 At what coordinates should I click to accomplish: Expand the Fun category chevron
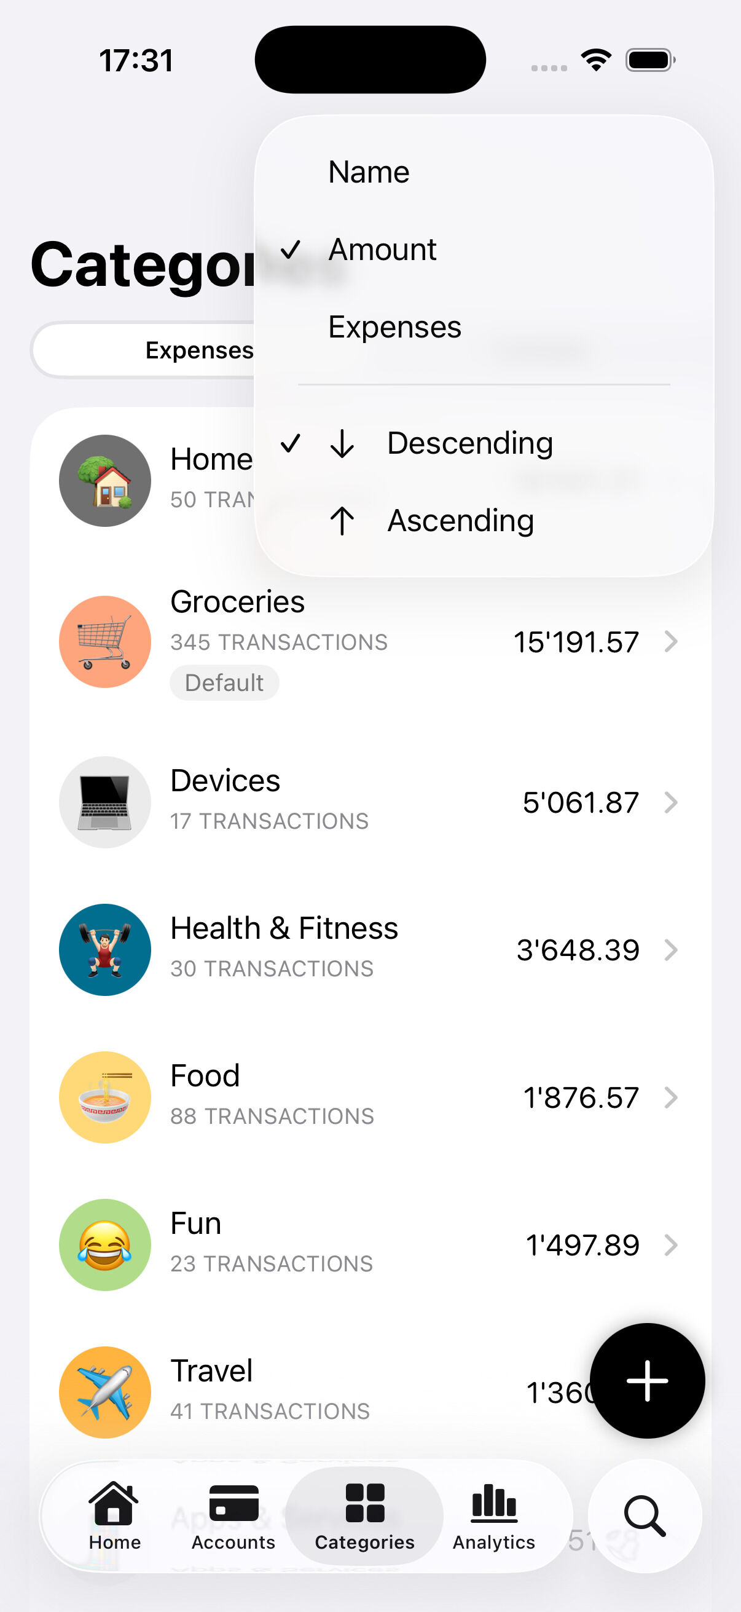pyautogui.click(x=671, y=1246)
